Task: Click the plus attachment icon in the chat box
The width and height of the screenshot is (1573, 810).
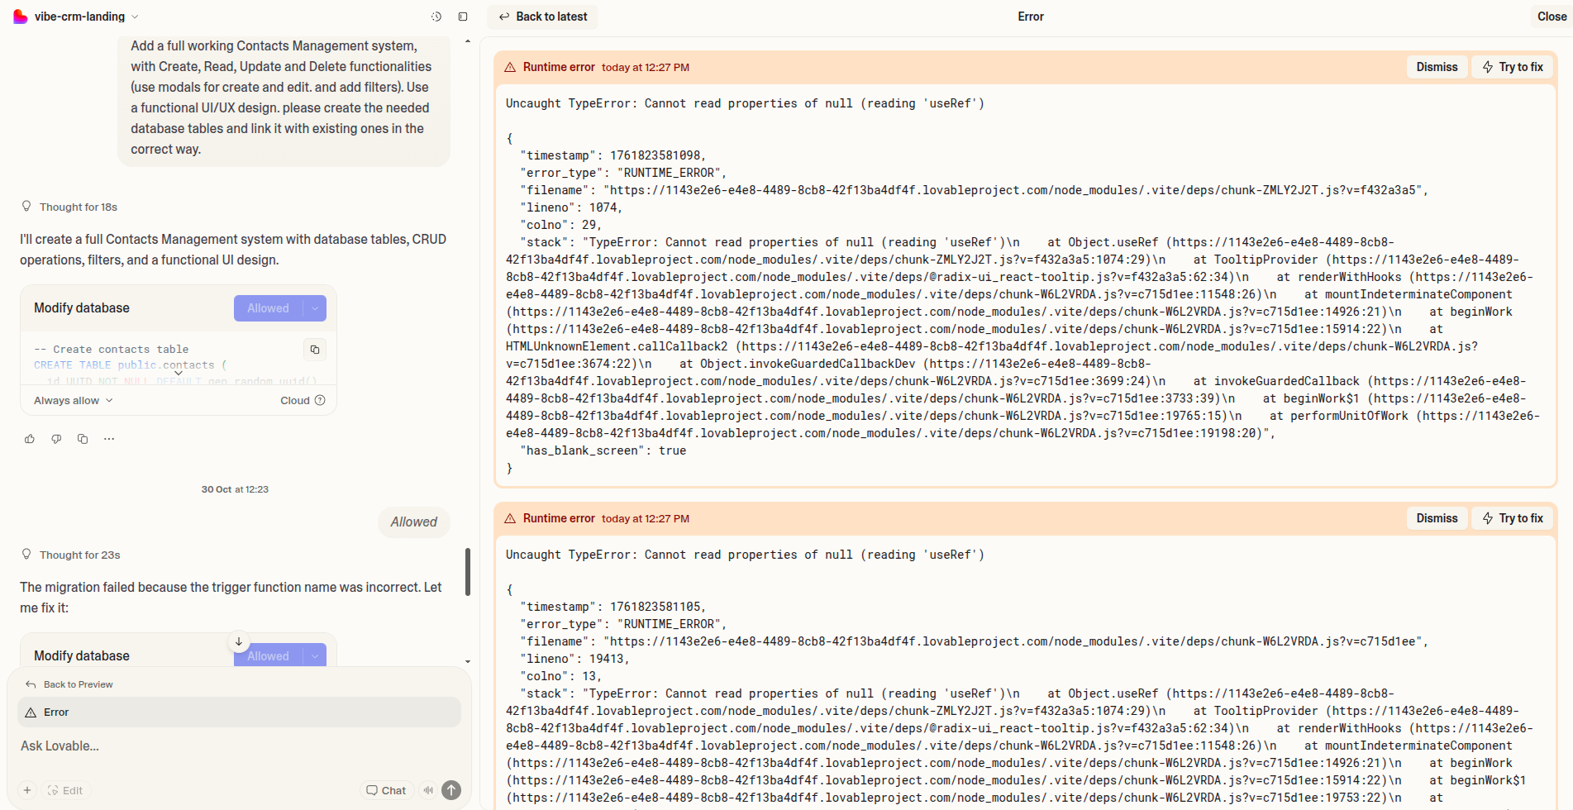Action: pyautogui.click(x=27, y=790)
